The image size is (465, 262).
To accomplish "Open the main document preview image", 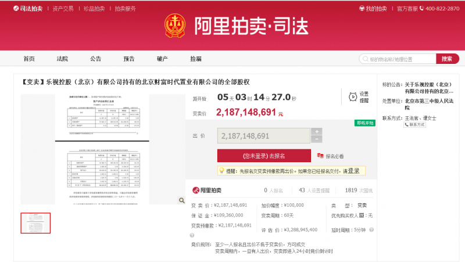I will pos(102,149).
